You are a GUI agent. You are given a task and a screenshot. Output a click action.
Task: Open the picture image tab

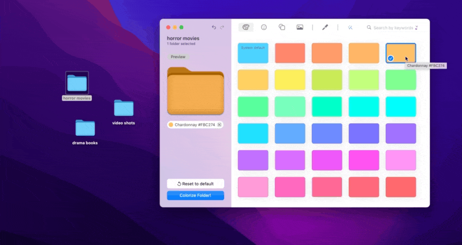pos(300,27)
